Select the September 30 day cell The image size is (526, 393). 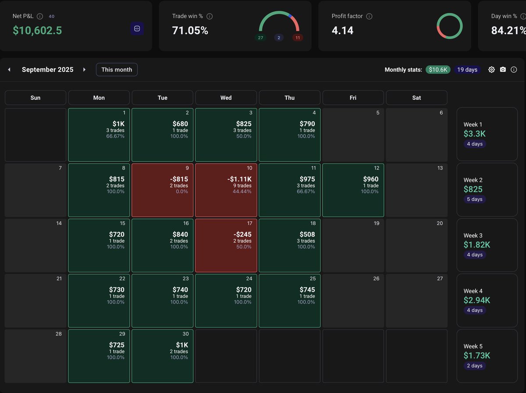pyautogui.click(x=162, y=356)
